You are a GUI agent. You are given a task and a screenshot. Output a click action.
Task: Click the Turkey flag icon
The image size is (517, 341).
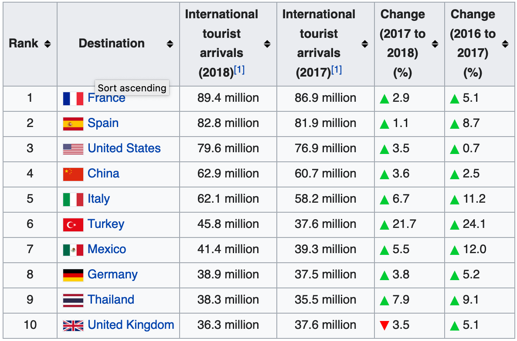point(73,224)
